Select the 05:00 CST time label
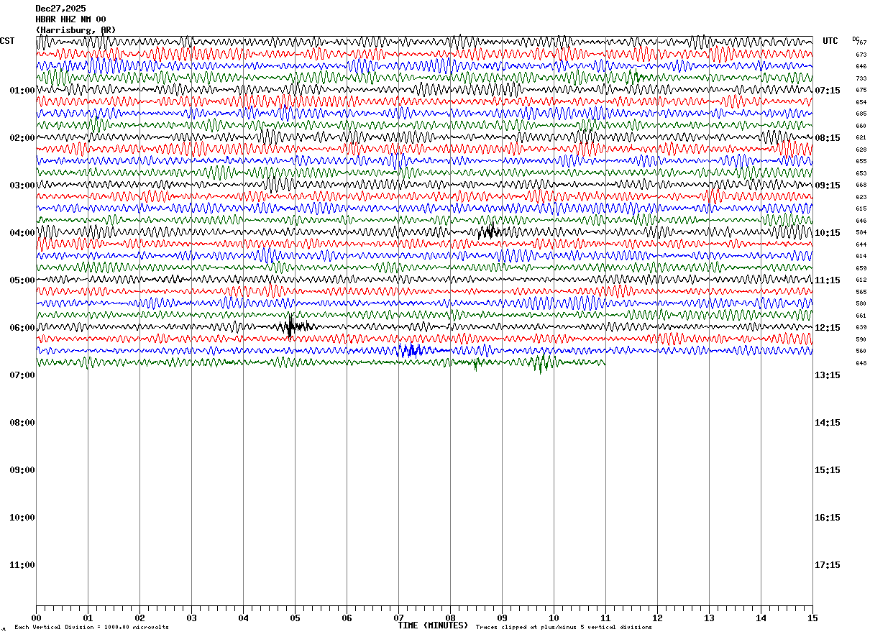Image resolution: width=870 pixels, height=637 pixels. click(x=22, y=280)
